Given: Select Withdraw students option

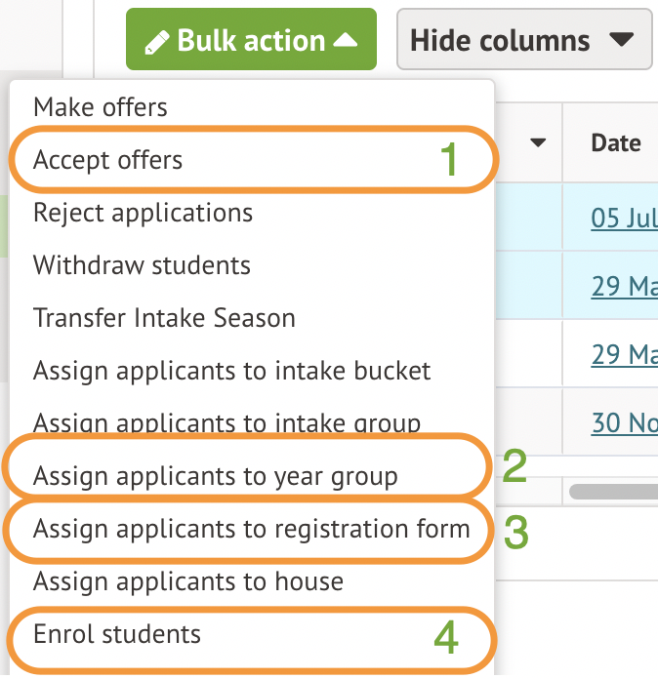Looking at the screenshot, I should (x=142, y=265).
